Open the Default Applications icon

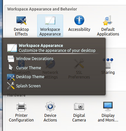point(108,20)
